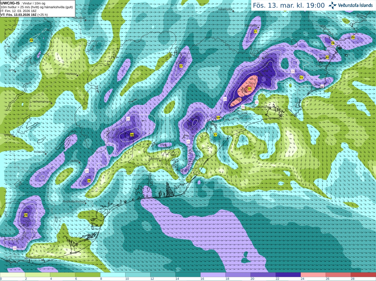376x281 pixels.
Task: Pick the 0–2 m/s palest legend swatch
Action: tap(12, 275)
